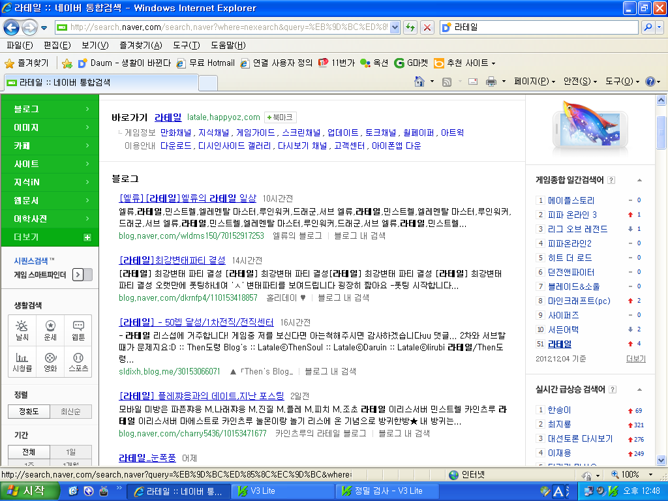Click 더보기 link under game search ranking
The width and height of the screenshot is (668, 501).
click(635, 359)
